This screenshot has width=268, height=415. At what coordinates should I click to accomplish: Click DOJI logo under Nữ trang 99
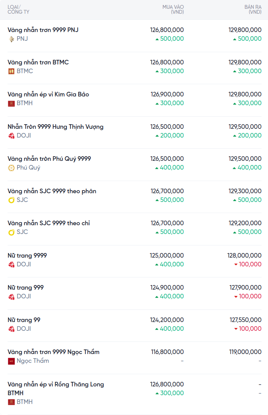11,329
